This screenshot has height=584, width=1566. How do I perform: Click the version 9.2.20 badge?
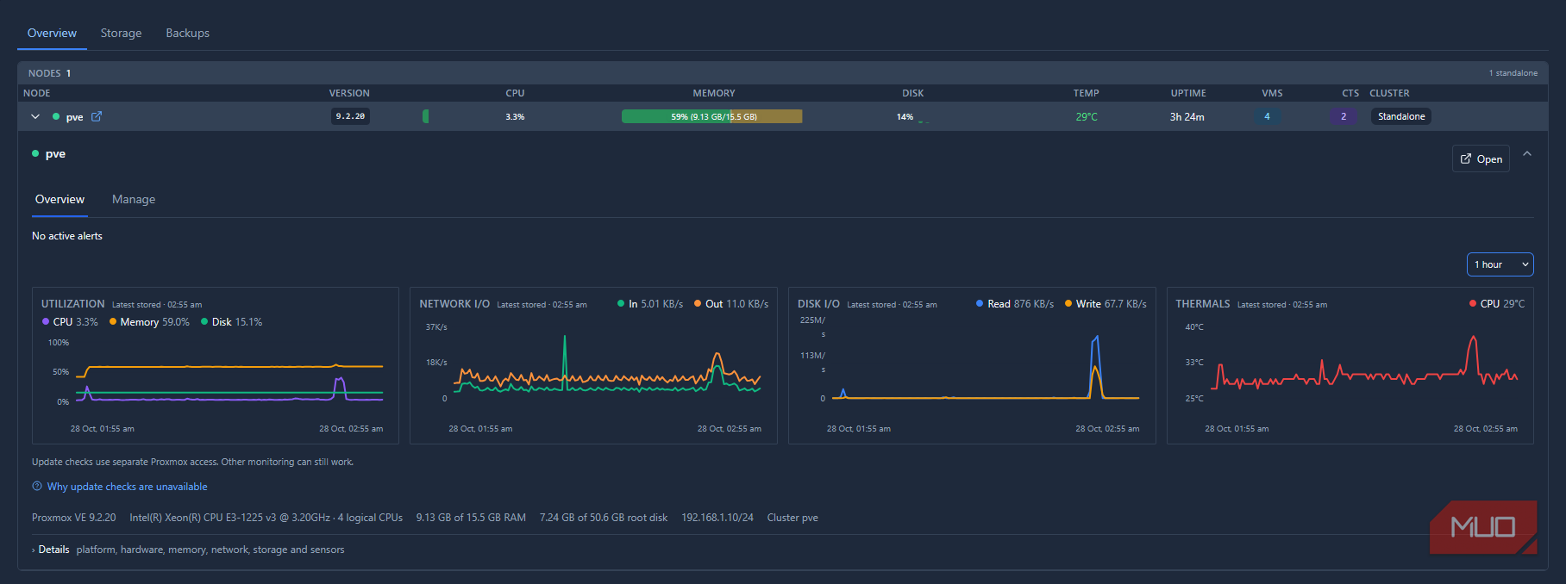coord(350,116)
